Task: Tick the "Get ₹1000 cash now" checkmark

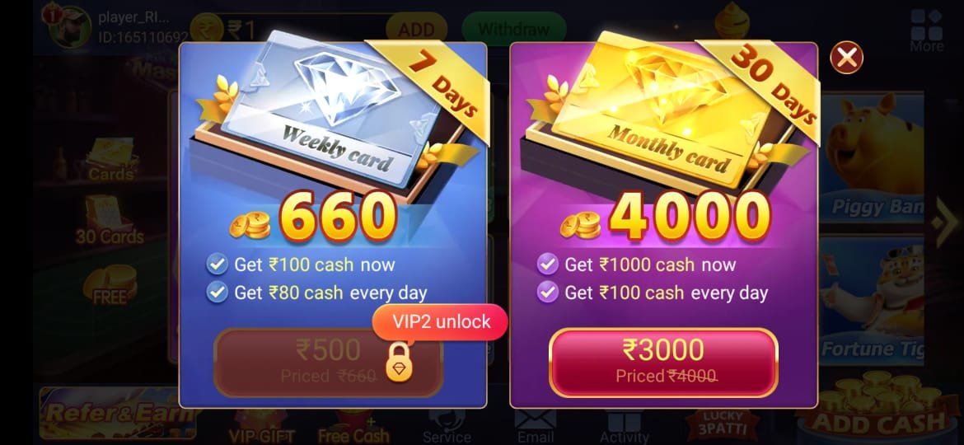Action: tap(547, 265)
